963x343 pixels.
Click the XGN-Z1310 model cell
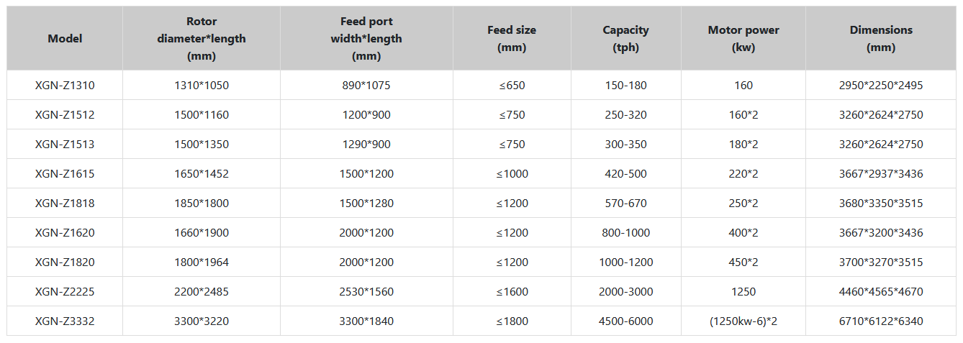[65, 86]
